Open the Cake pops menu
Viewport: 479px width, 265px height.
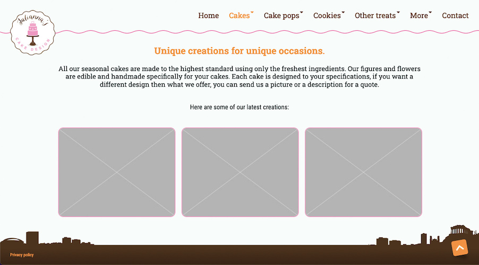click(281, 15)
